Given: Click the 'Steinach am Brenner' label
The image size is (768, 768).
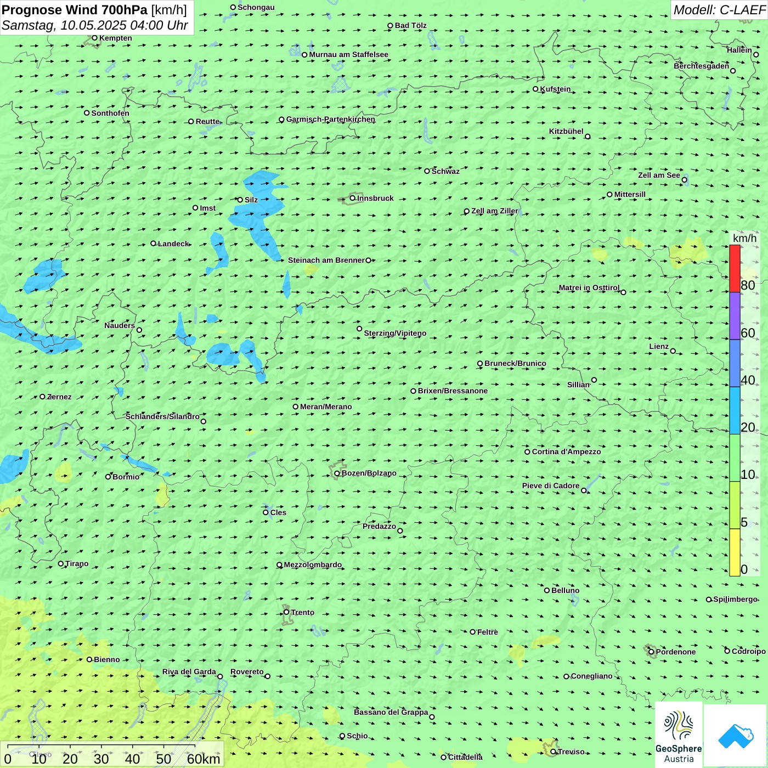Looking at the screenshot, I should pyautogui.click(x=326, y=260).
